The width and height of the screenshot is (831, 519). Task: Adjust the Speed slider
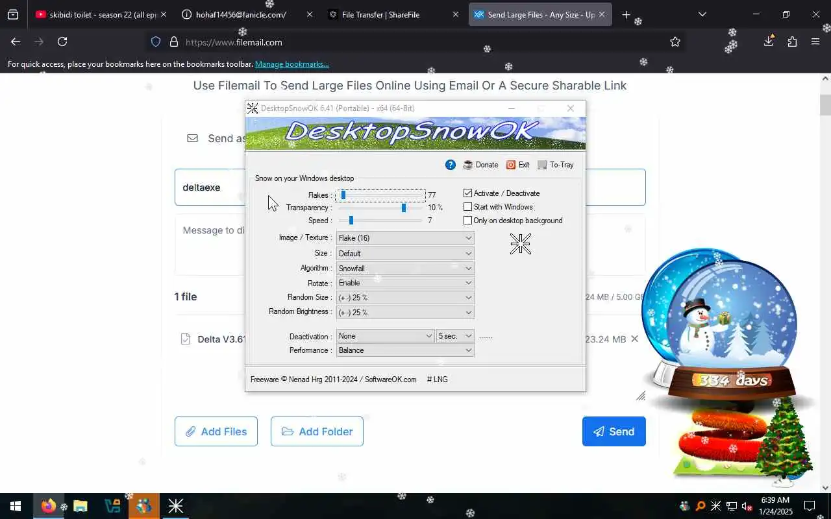pyautogui.click(x=380, y=221)
